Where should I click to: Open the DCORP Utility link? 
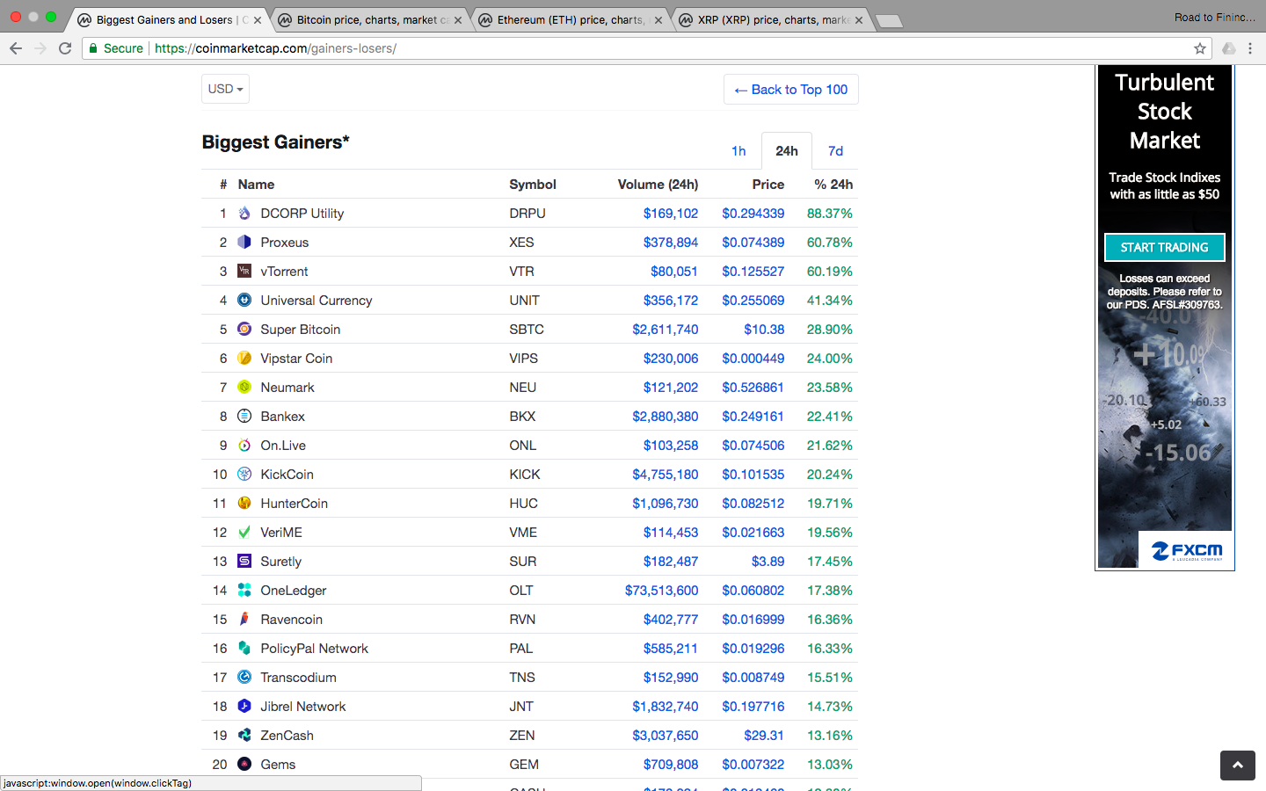click(302, 214)
